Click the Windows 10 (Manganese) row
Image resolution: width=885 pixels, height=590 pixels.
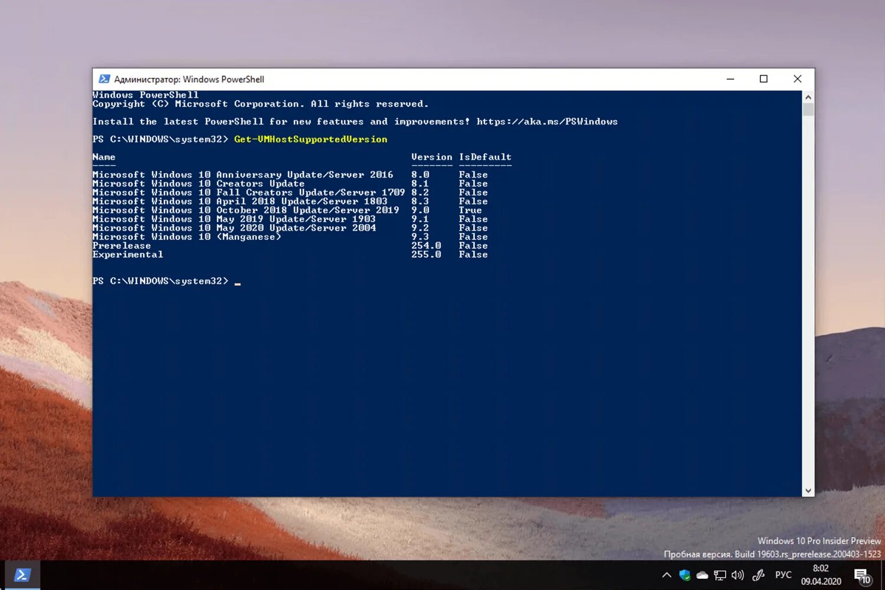[x=290, y=237]
